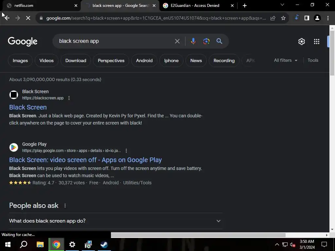Open the All filters dropdown
Image resolution: width=335 pixels, height=251 pixels.
point(285,60)
